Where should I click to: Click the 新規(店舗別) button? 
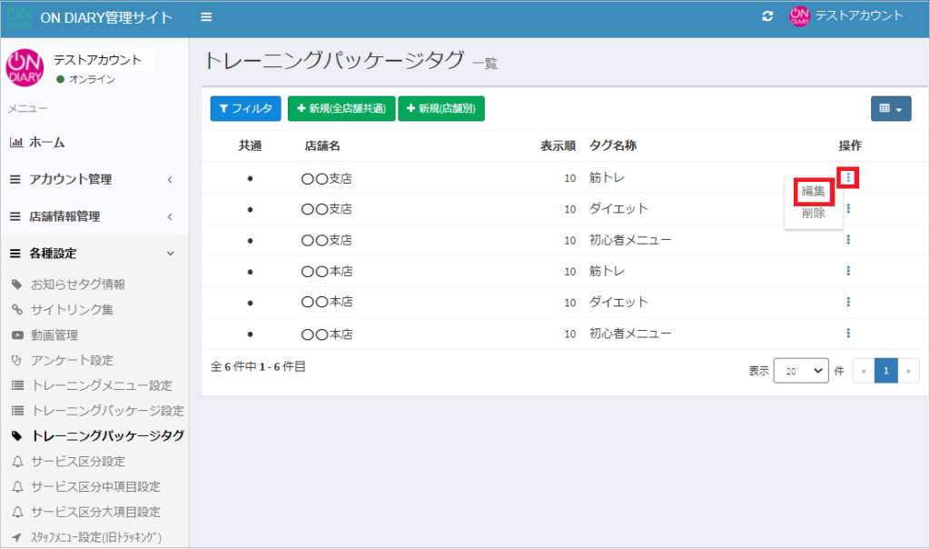441,109
